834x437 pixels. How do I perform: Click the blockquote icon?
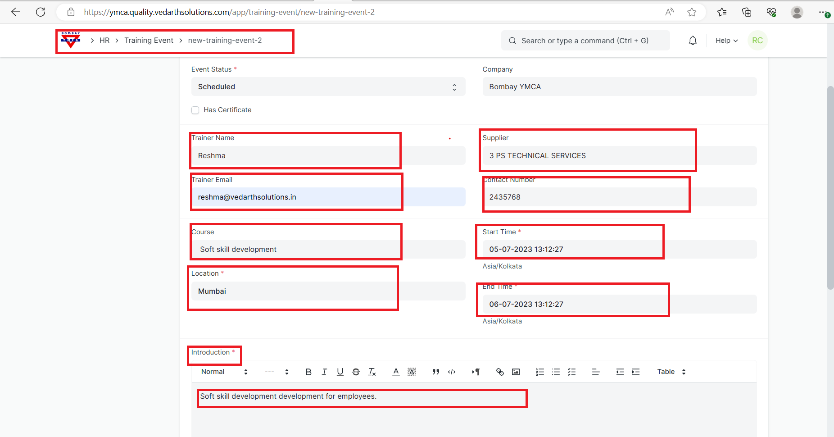[435, 372]
